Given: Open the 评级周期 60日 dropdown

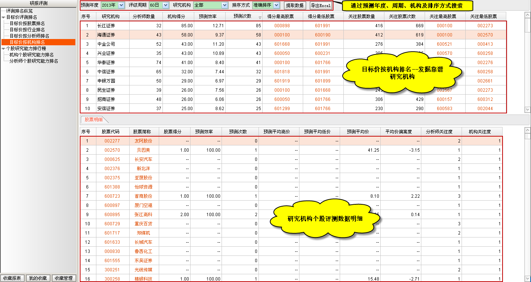Looking at the screenshot, I should 165,6.
